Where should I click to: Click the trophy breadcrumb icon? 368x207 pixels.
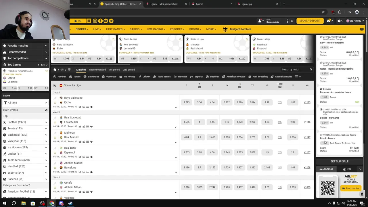point(69,70)
